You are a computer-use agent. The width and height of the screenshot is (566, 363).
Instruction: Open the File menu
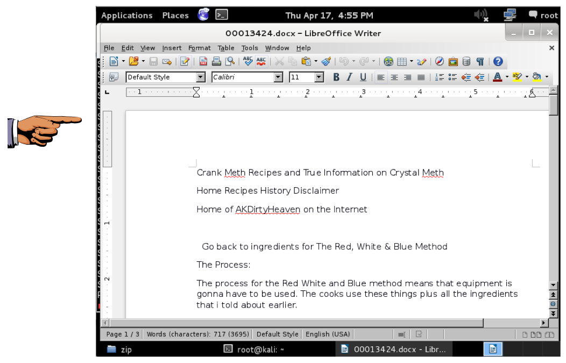pyautogui.click(x=109, y=48)
